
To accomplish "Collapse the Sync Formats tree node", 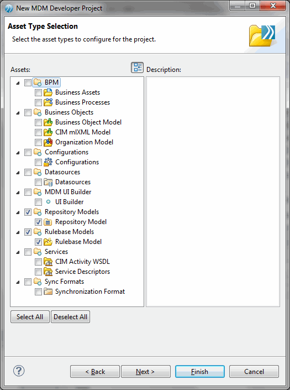I will tap(18, 282).
